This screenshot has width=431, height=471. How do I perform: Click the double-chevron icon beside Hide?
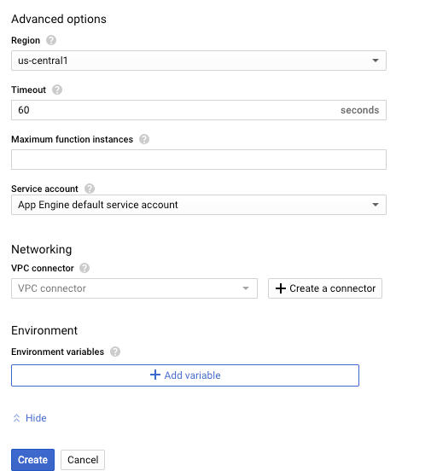point(16,418)
